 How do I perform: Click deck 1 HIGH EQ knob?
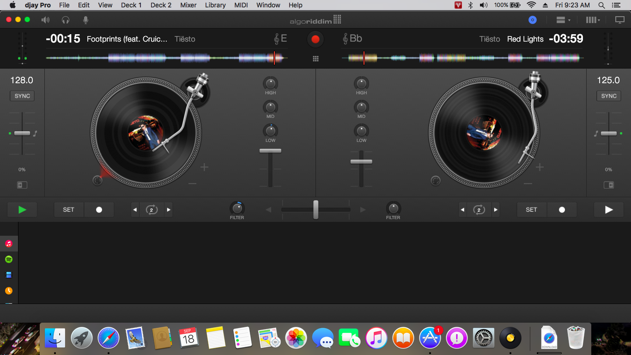pos(271,83)
